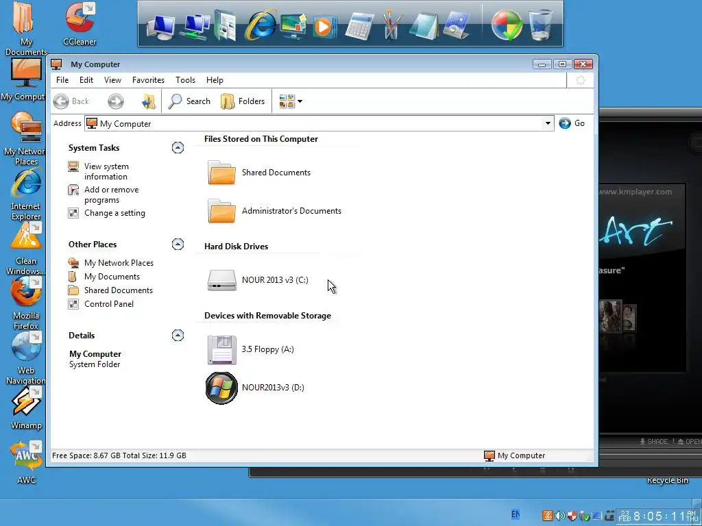Collapse the Details panel
Viewport: 702px width, 526px height.
[178, 336]
